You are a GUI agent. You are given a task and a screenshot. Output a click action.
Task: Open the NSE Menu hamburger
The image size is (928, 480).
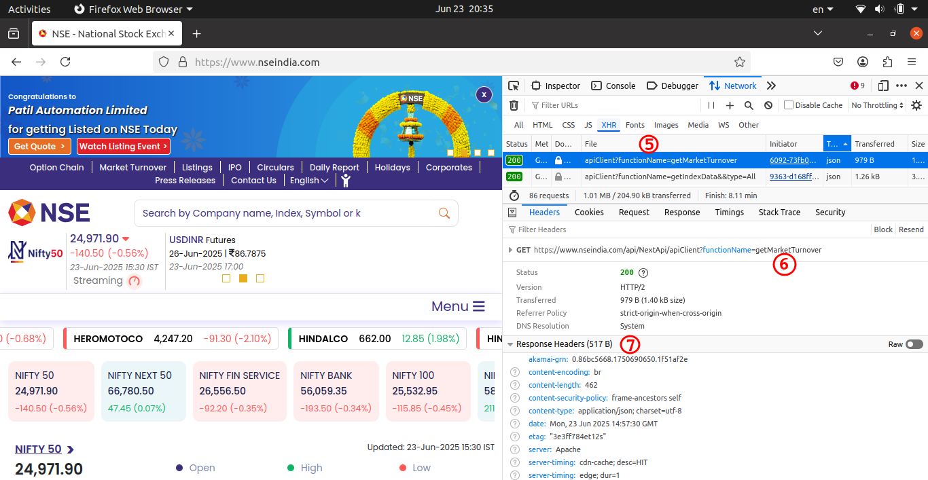459,306
